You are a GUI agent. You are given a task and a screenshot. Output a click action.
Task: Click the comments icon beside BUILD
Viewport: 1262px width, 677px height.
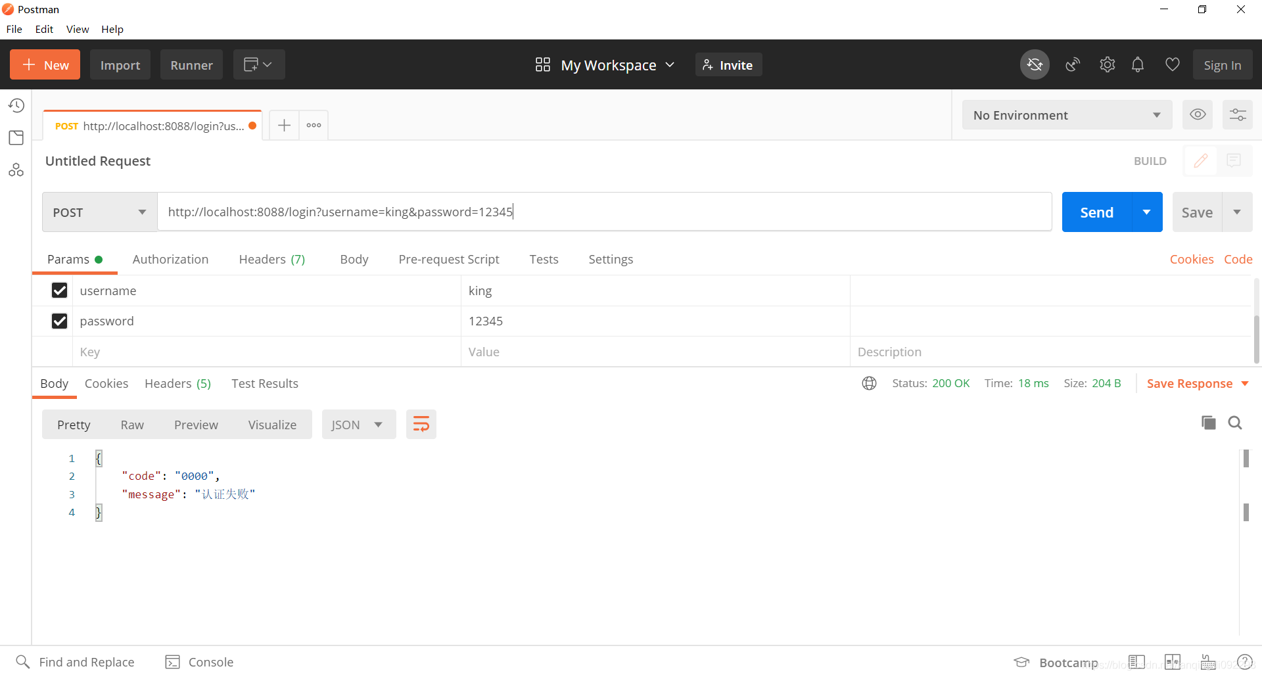tap(1234, 160)
